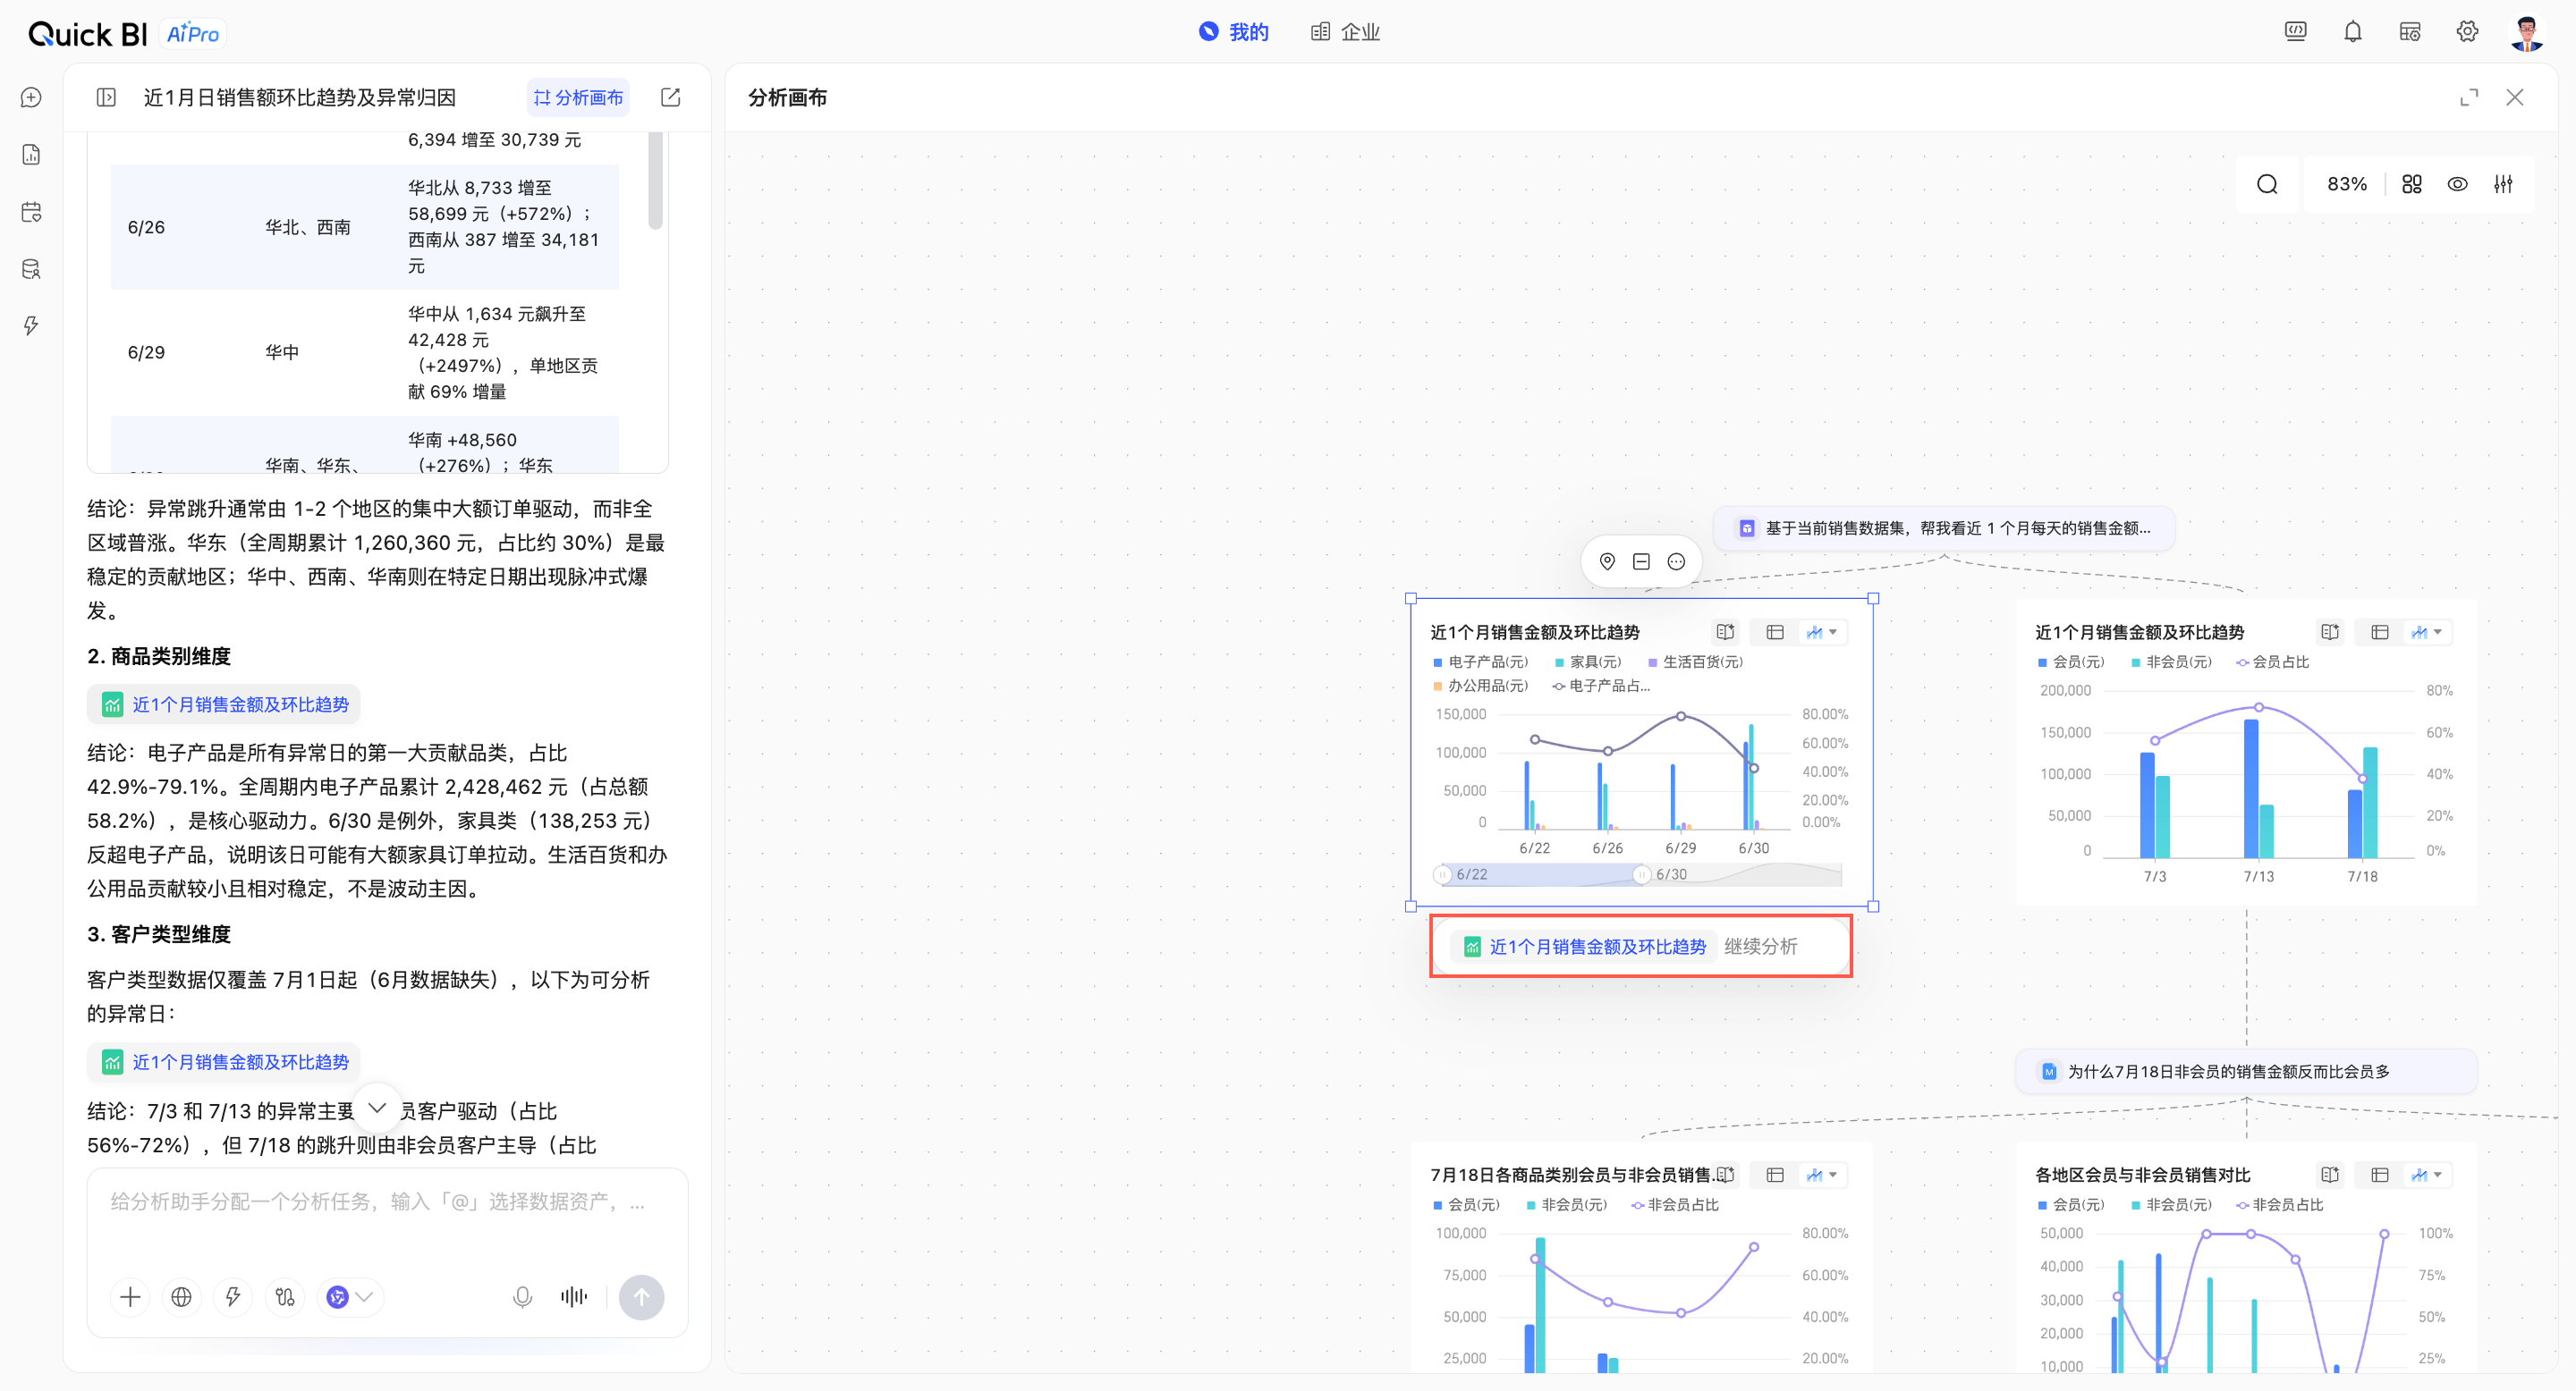Open the screen monitor icon in top bar

(2295, 32)
